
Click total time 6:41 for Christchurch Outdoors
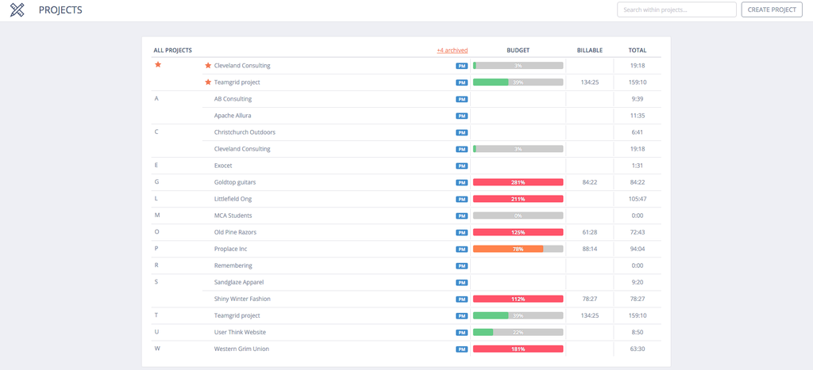point(638,132)
